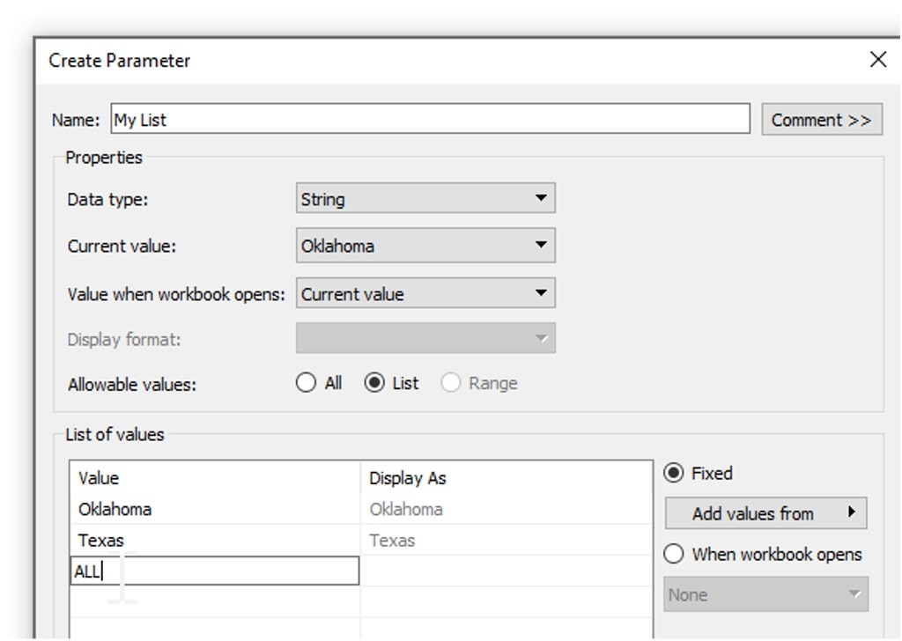Edit the Texas Display As cell
The width and height of the screenshot is (902, 641).
[506, 541]
